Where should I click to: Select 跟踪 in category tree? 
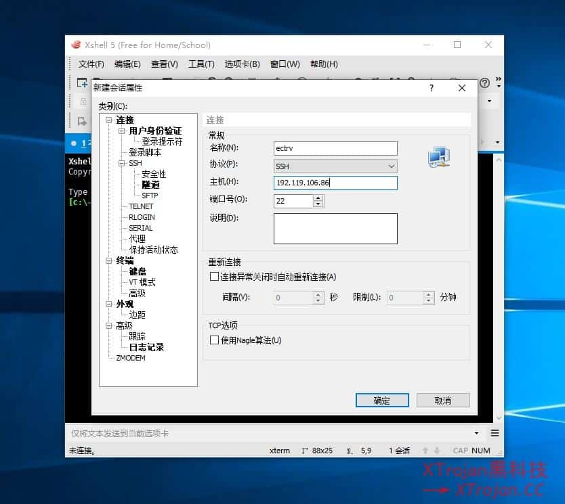[138, 336]
